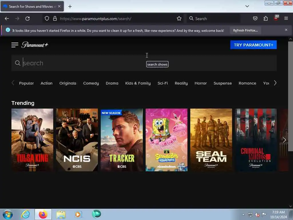This screenshot has width=293, height=220.
Task: Select the Kids & Family genre tab
Action: 138,83
